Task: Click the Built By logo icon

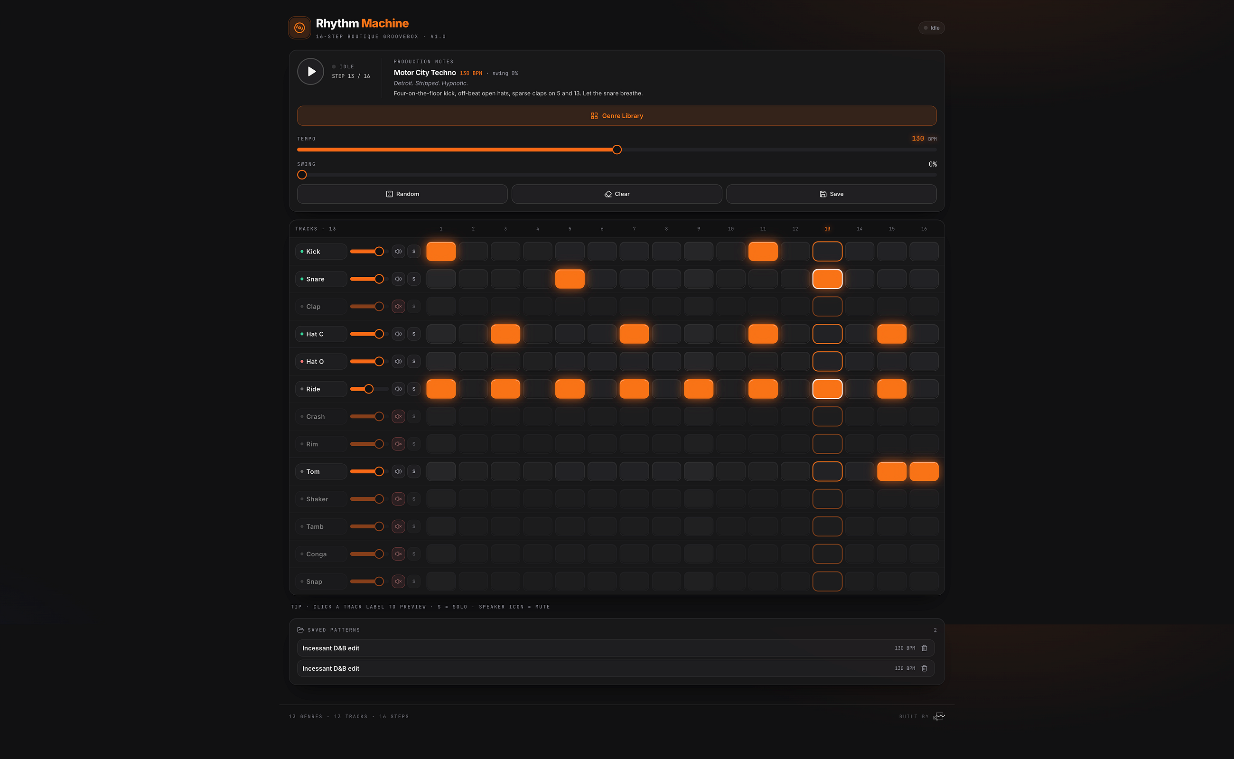Action: 939,716
